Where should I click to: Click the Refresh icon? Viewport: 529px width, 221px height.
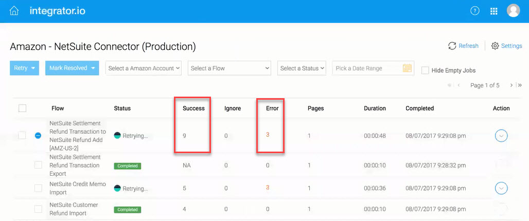[452, 46]
